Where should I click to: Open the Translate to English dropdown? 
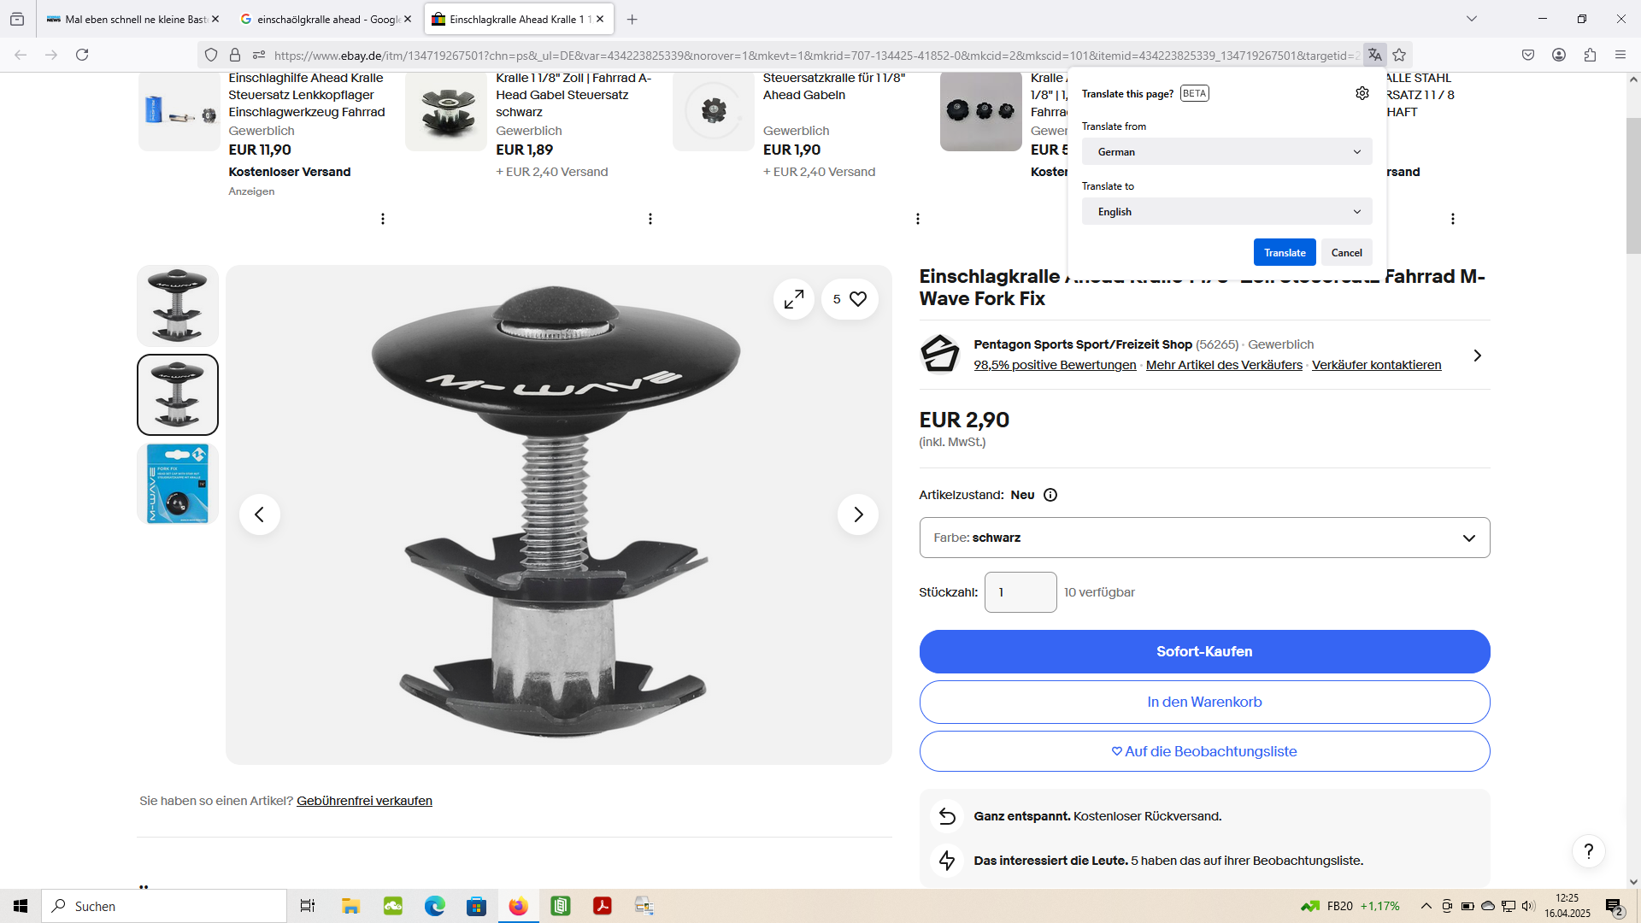pos(1226,212)
